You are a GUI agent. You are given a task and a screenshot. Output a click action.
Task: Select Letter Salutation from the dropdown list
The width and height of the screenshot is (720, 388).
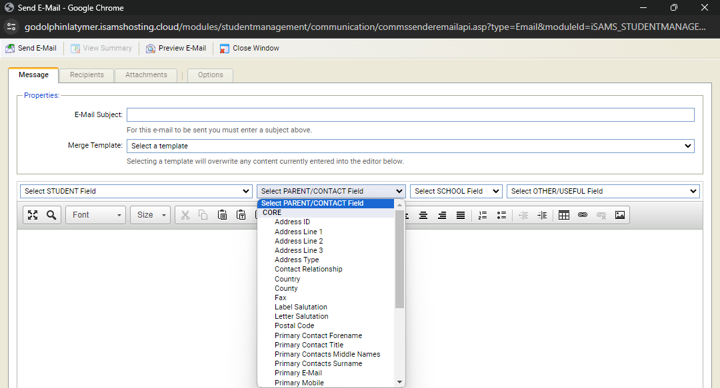(x=301, y=317)
